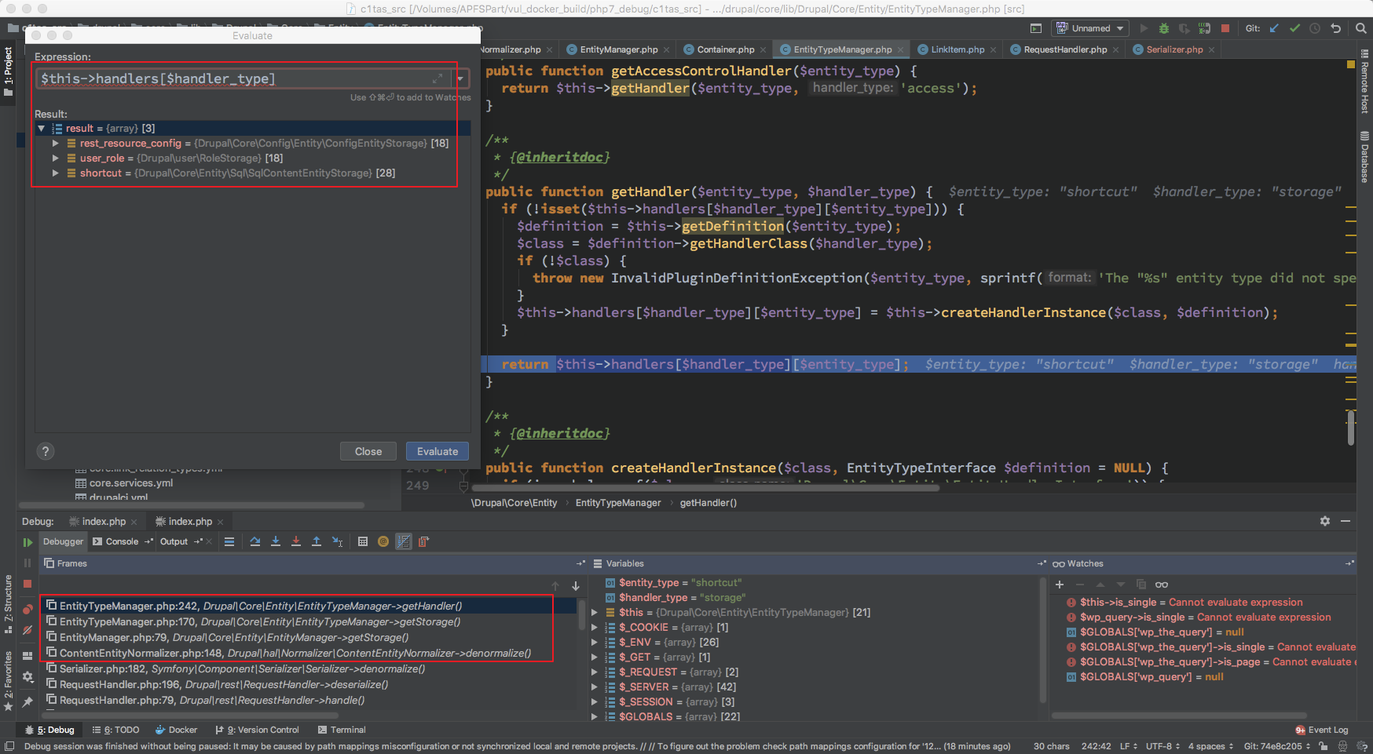Switch to the RequestHandler.php editor tab
Image resolution: width=1373 pixels, height=754 pixels.
1064,49
